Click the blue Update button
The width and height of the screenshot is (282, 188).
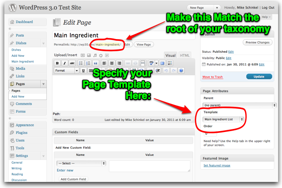[x=259, y=76]
